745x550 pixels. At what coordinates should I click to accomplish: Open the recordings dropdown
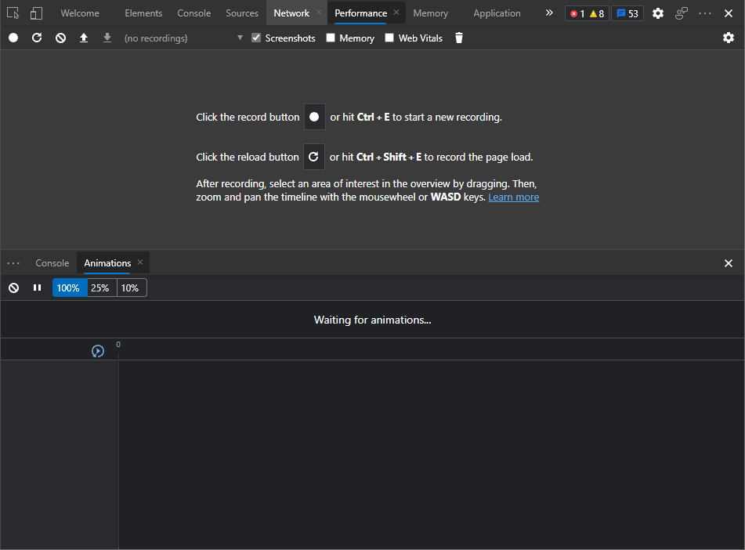[240, 38]
